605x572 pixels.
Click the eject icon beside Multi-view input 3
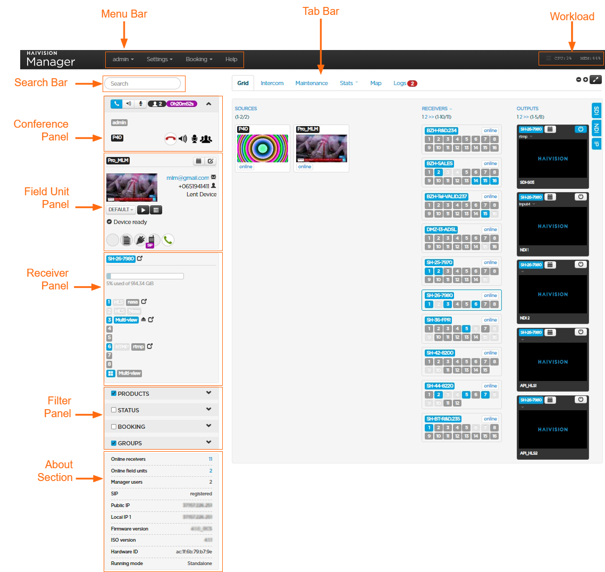tap(144, 320)
